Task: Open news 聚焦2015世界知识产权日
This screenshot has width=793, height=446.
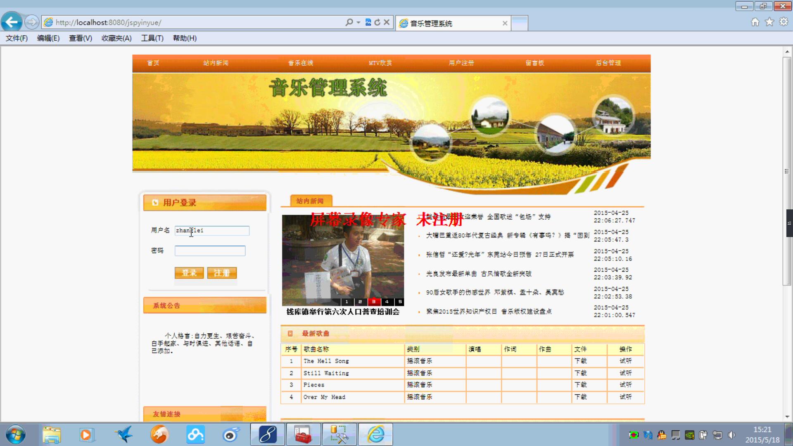Action: coord(489,311)
